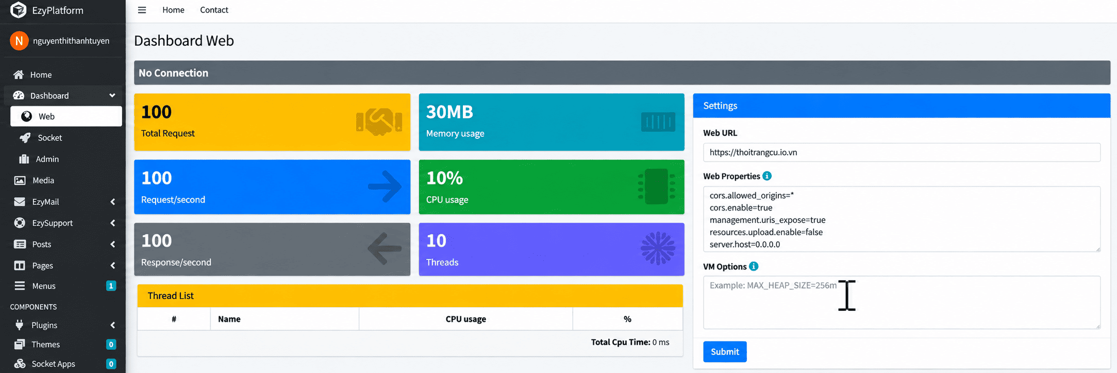
Task: Click the VM Options info icon
Action: pyautogui.click(x=754, y=266)
